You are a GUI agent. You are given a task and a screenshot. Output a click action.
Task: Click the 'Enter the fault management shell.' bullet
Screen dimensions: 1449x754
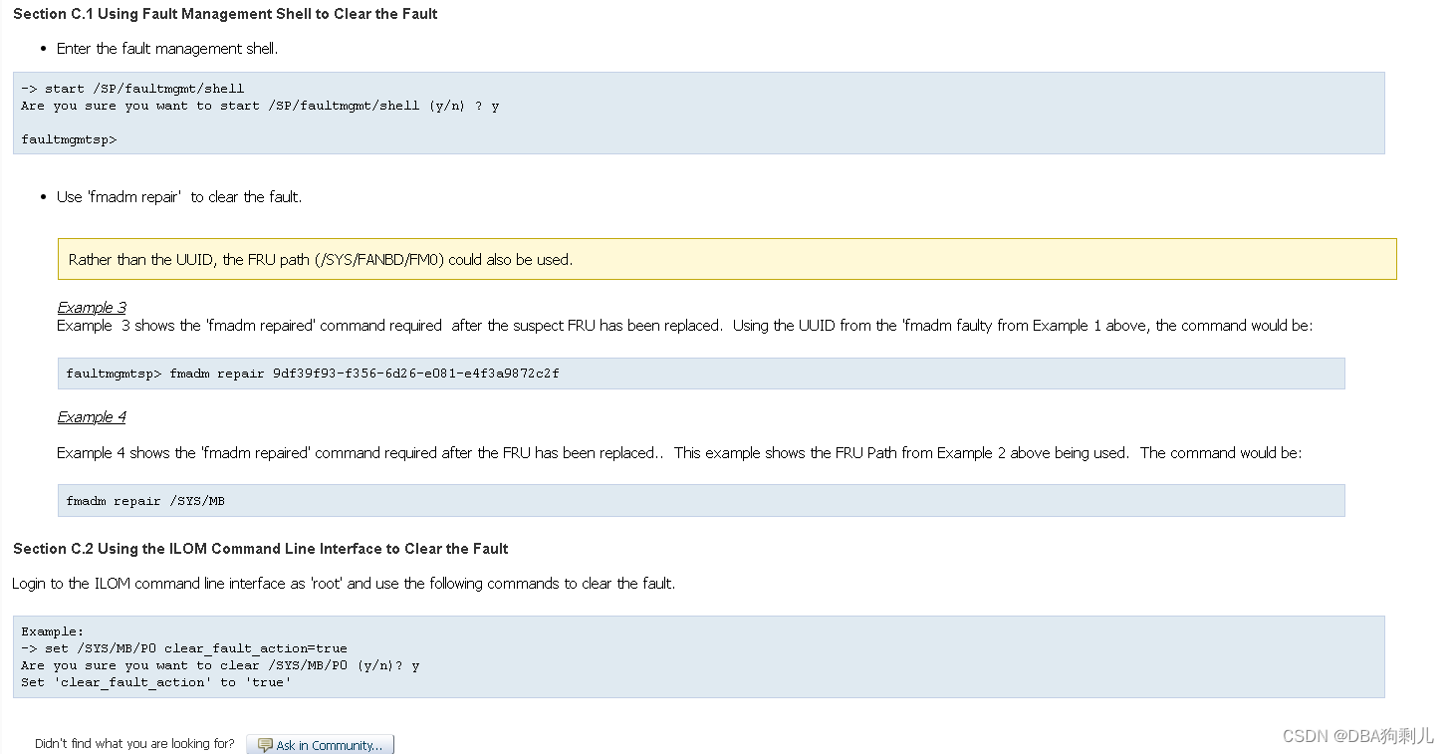coord(167,48)
